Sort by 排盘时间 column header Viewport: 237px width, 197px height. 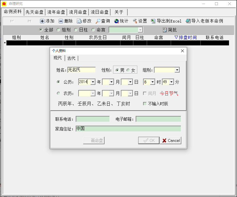click(x=186, y=37)
